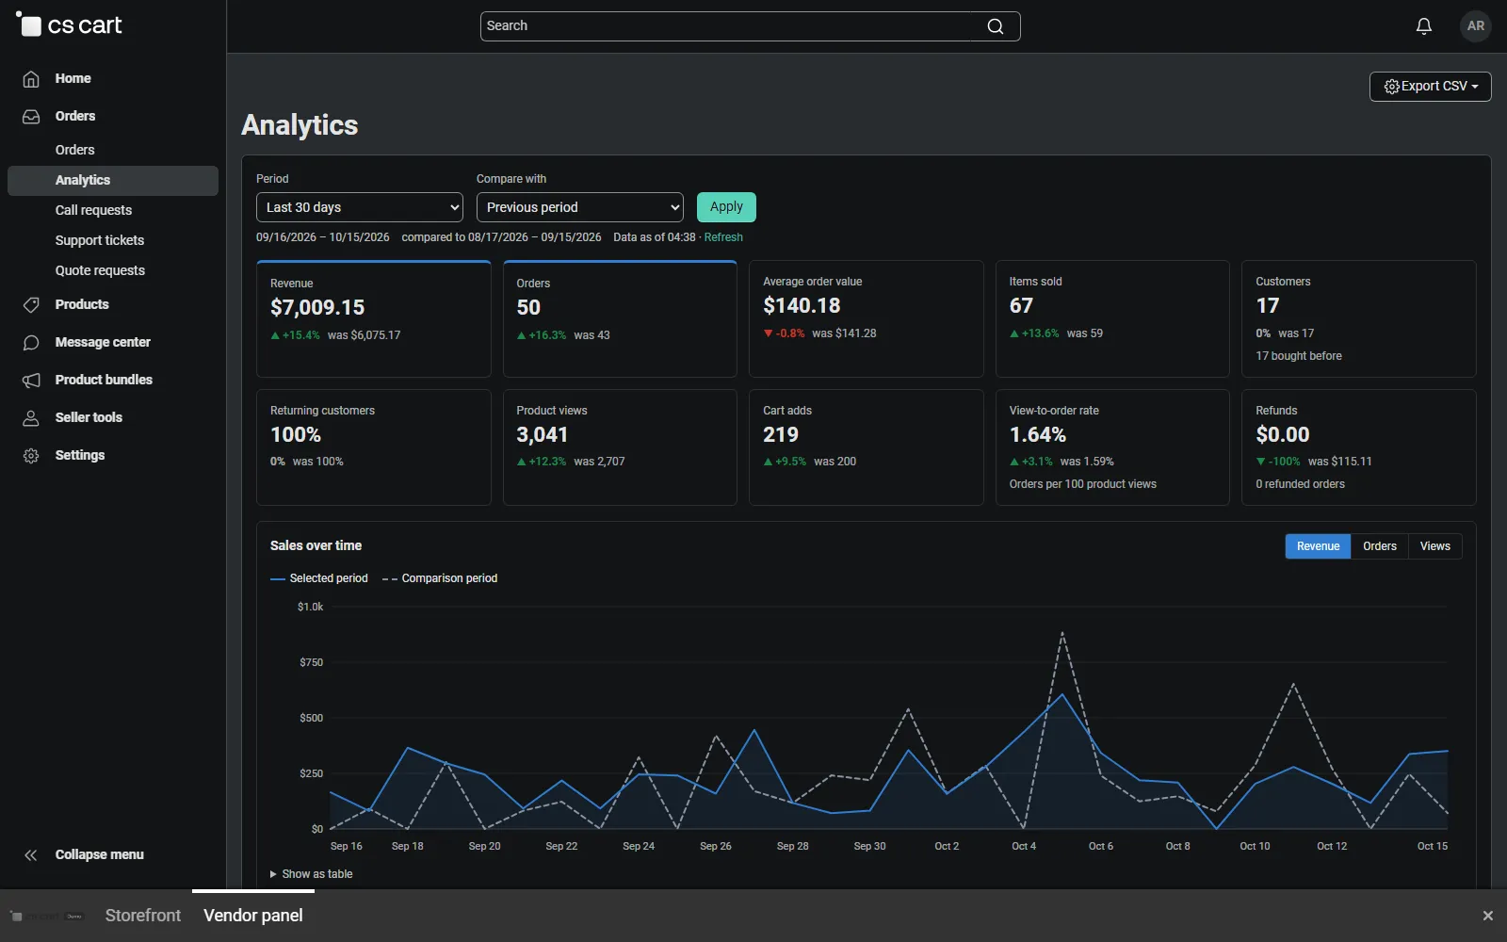This screenshot has width=1507, height=942.
Task: Click the Orders inbox icon in sidebar
Action: pyautogui.click(x=31, y=117)
